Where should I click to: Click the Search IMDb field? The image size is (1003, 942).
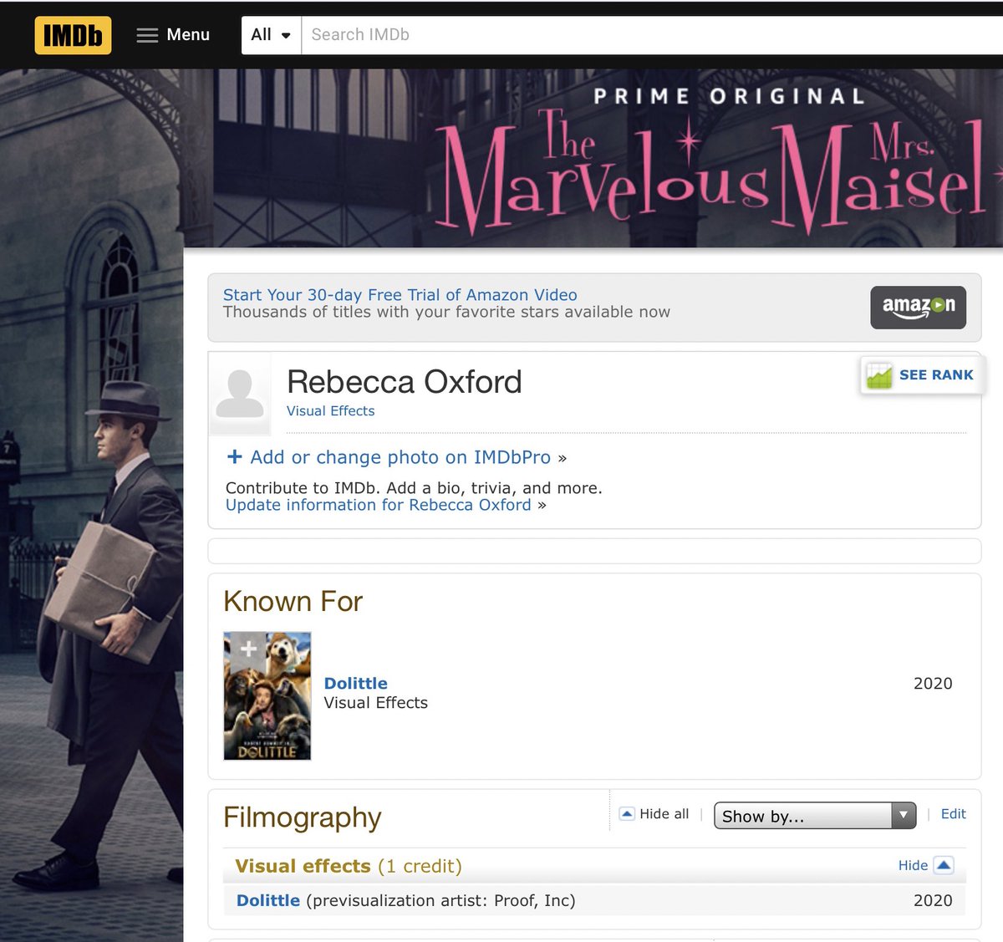click(x=652, y=35)
